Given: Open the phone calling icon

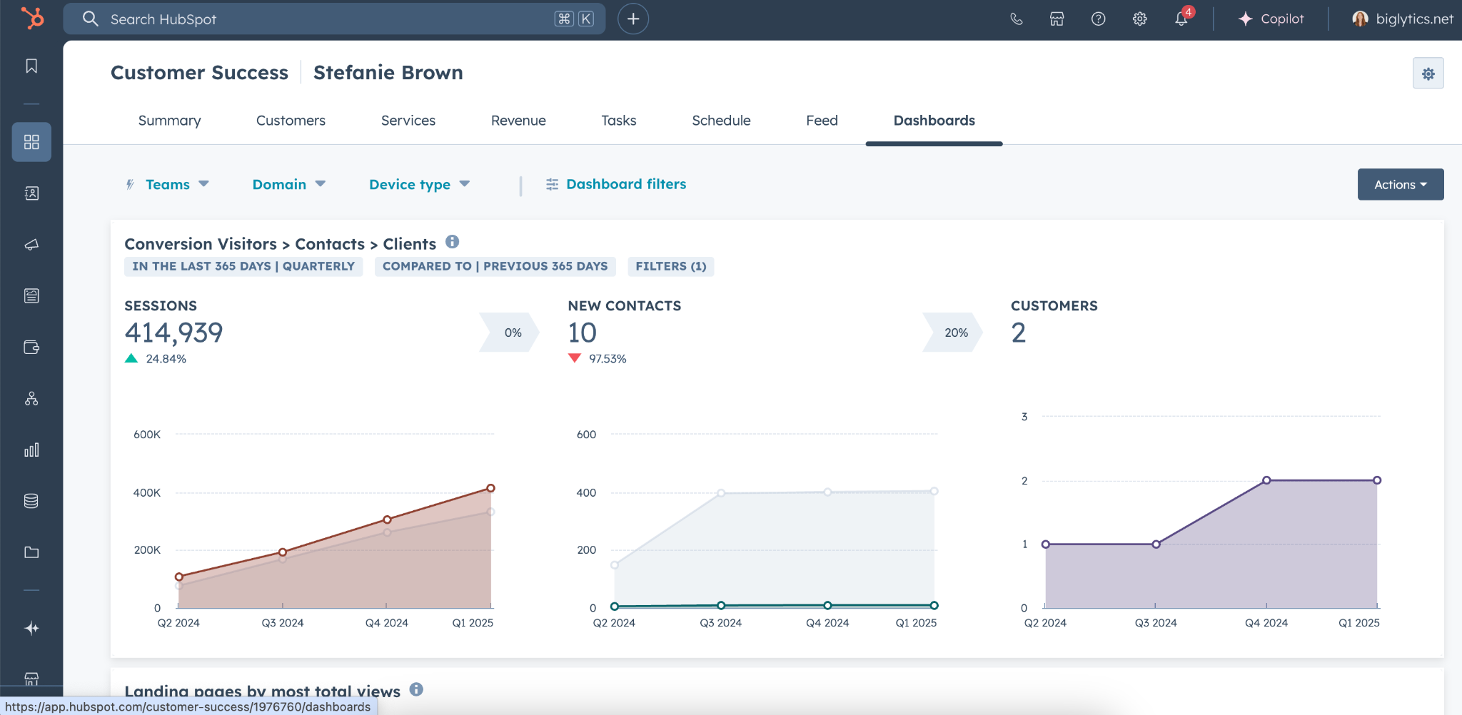Looking at the screenshot, I should 1017,19.
